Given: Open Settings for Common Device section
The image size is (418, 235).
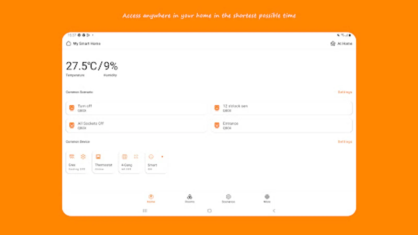Looking at the screenshot, I should pos(345,142).
